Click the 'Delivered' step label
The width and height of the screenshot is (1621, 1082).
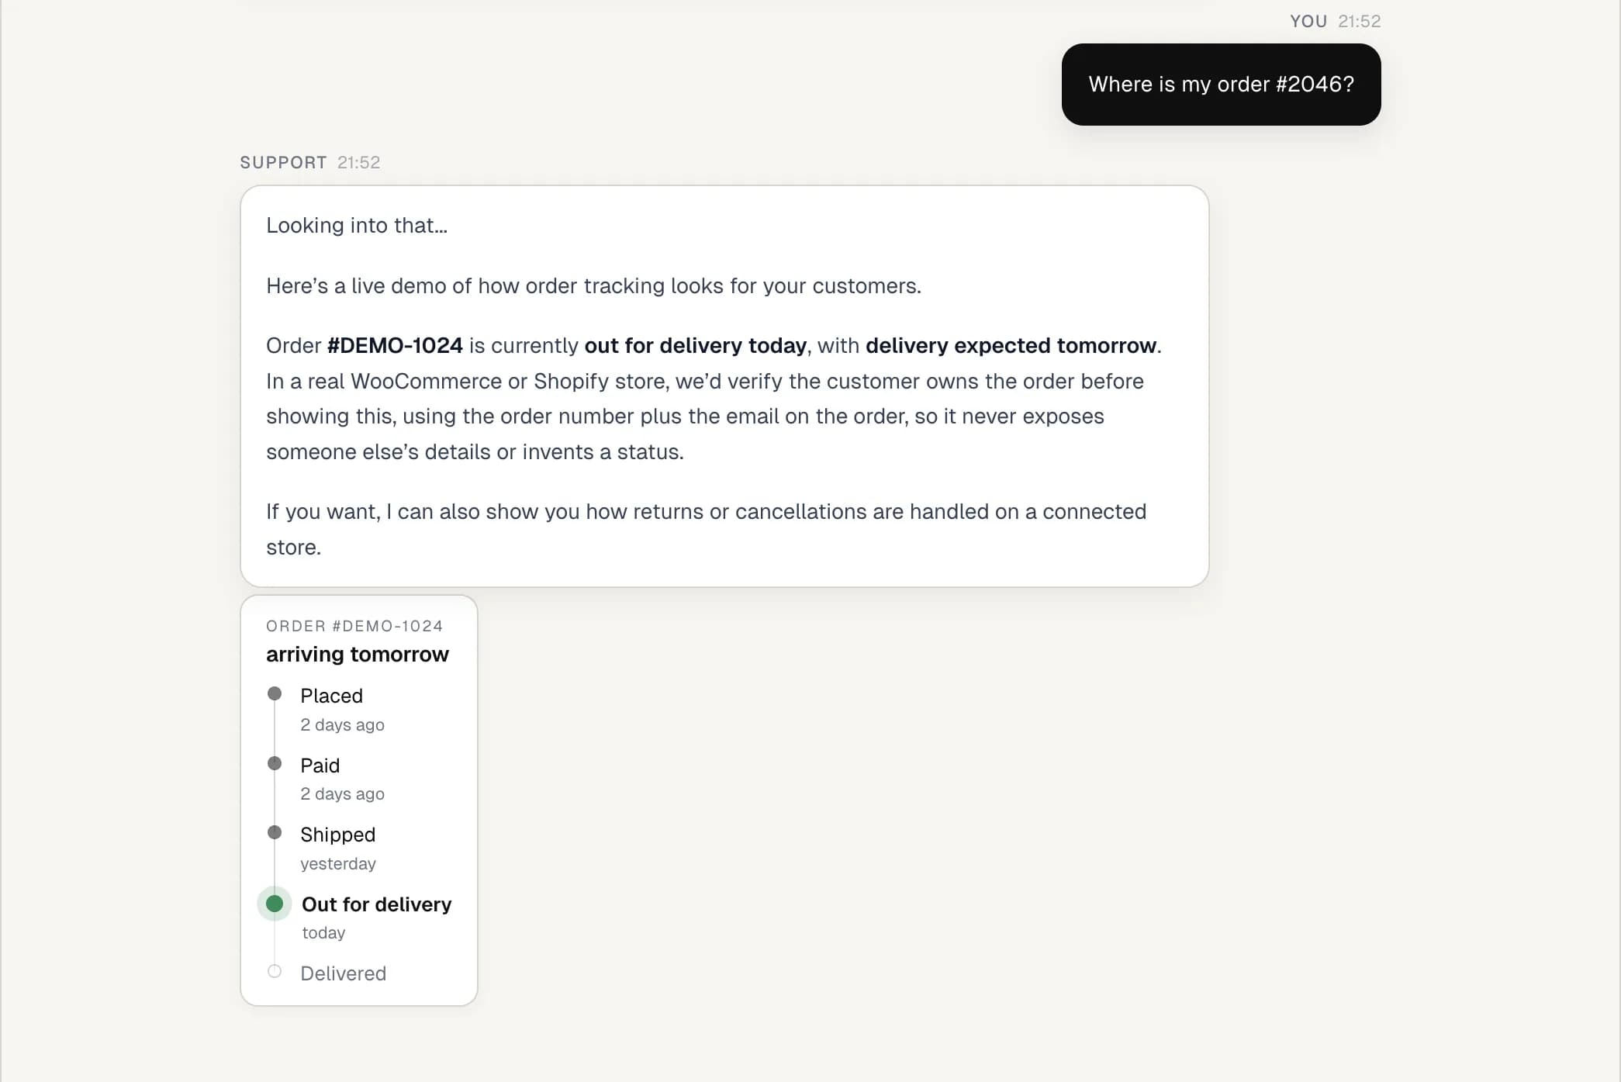point(343,973)
